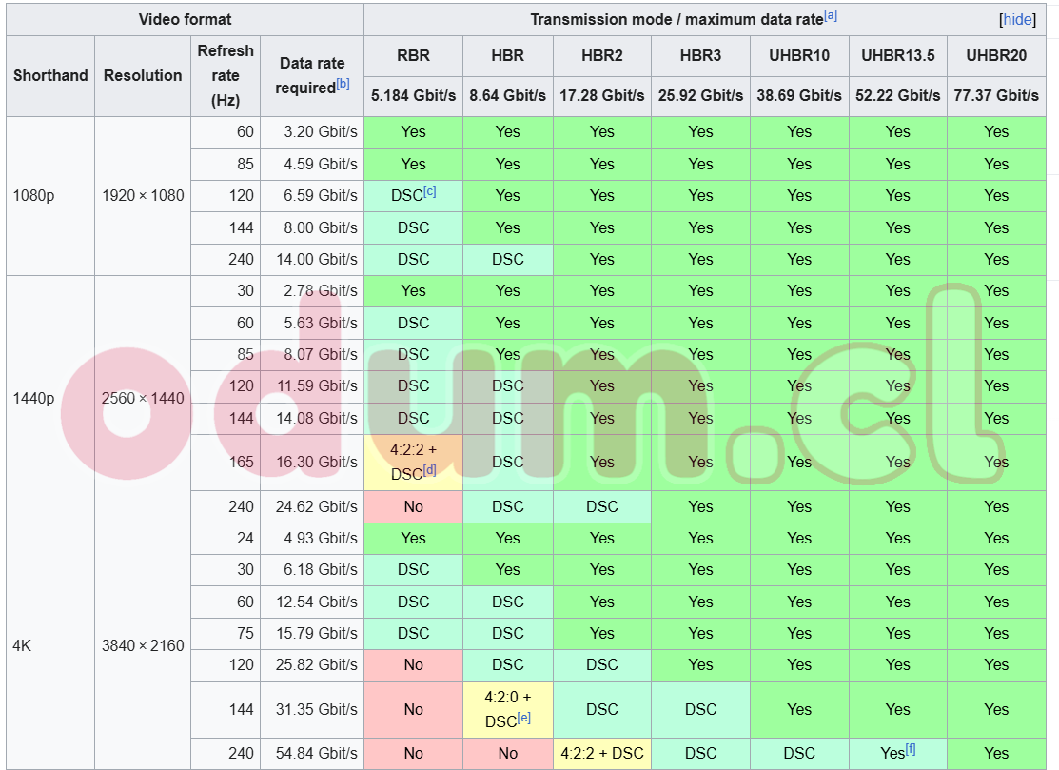Select the 3840 × 2160 resolution cell
This screenshot has height=770, width=1059.
point(143,645)
